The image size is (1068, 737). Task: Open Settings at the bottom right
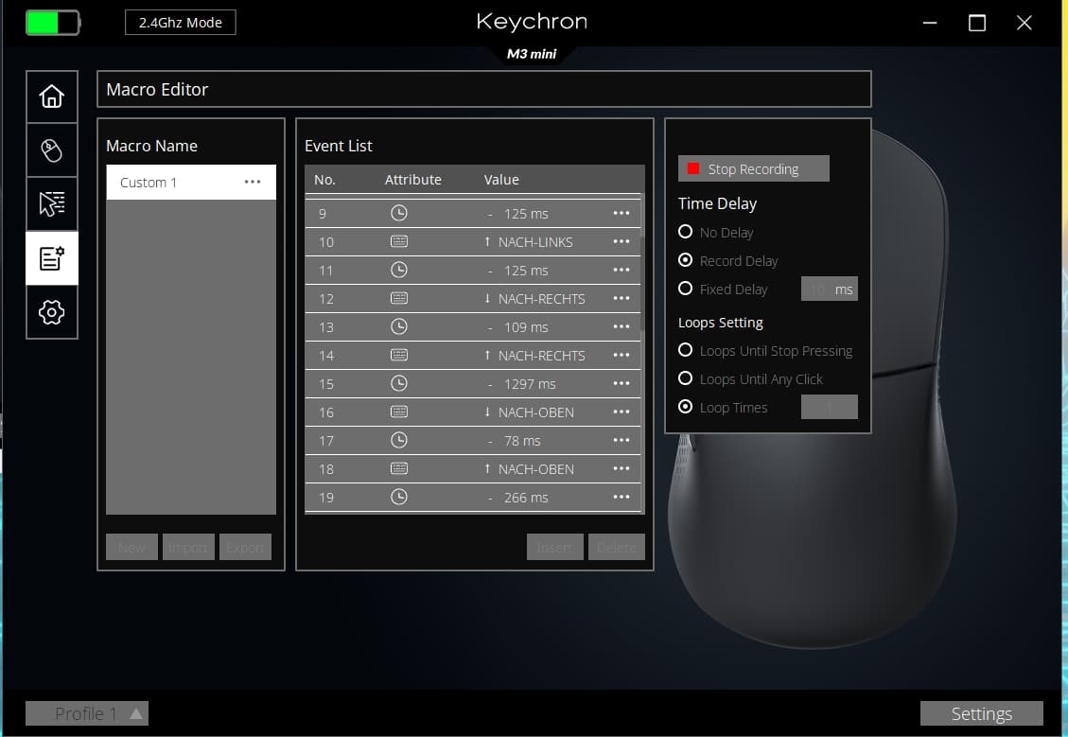pos(981,713)
